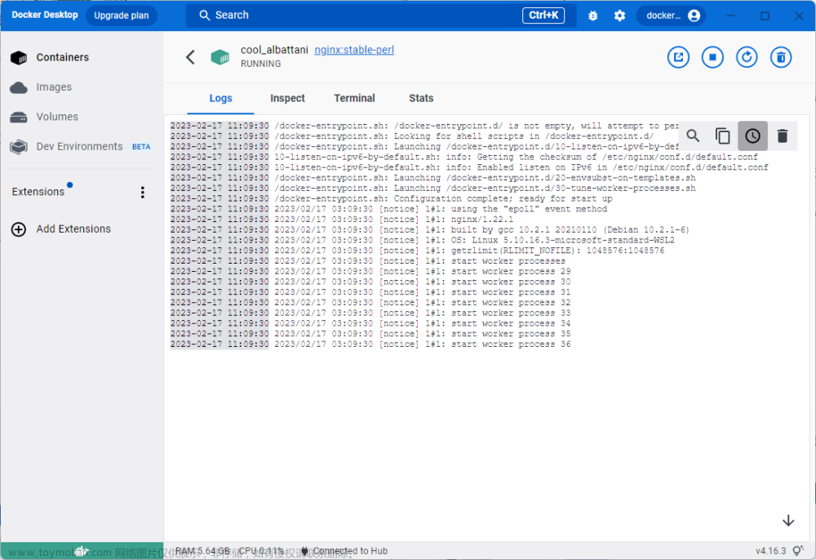Click log line mentioning nginx/1.22.1
816x560 pixels.
pyautogui.click(x=342, y=220)
